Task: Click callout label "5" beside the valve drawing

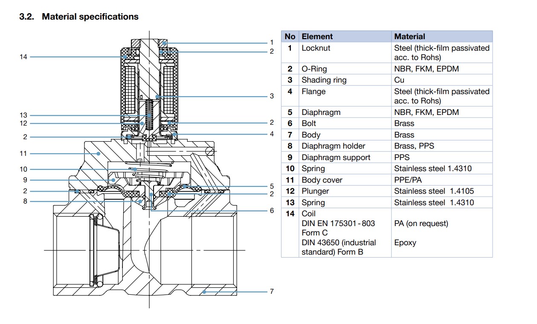Action: (x=272, y=186)
